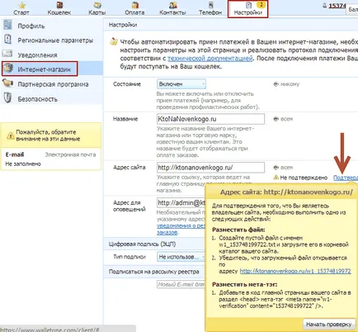Image resolution: width=358 pixels, height=332 pixels.
Task: Open the Карты cards icon
Action: (x=97, y=5)
